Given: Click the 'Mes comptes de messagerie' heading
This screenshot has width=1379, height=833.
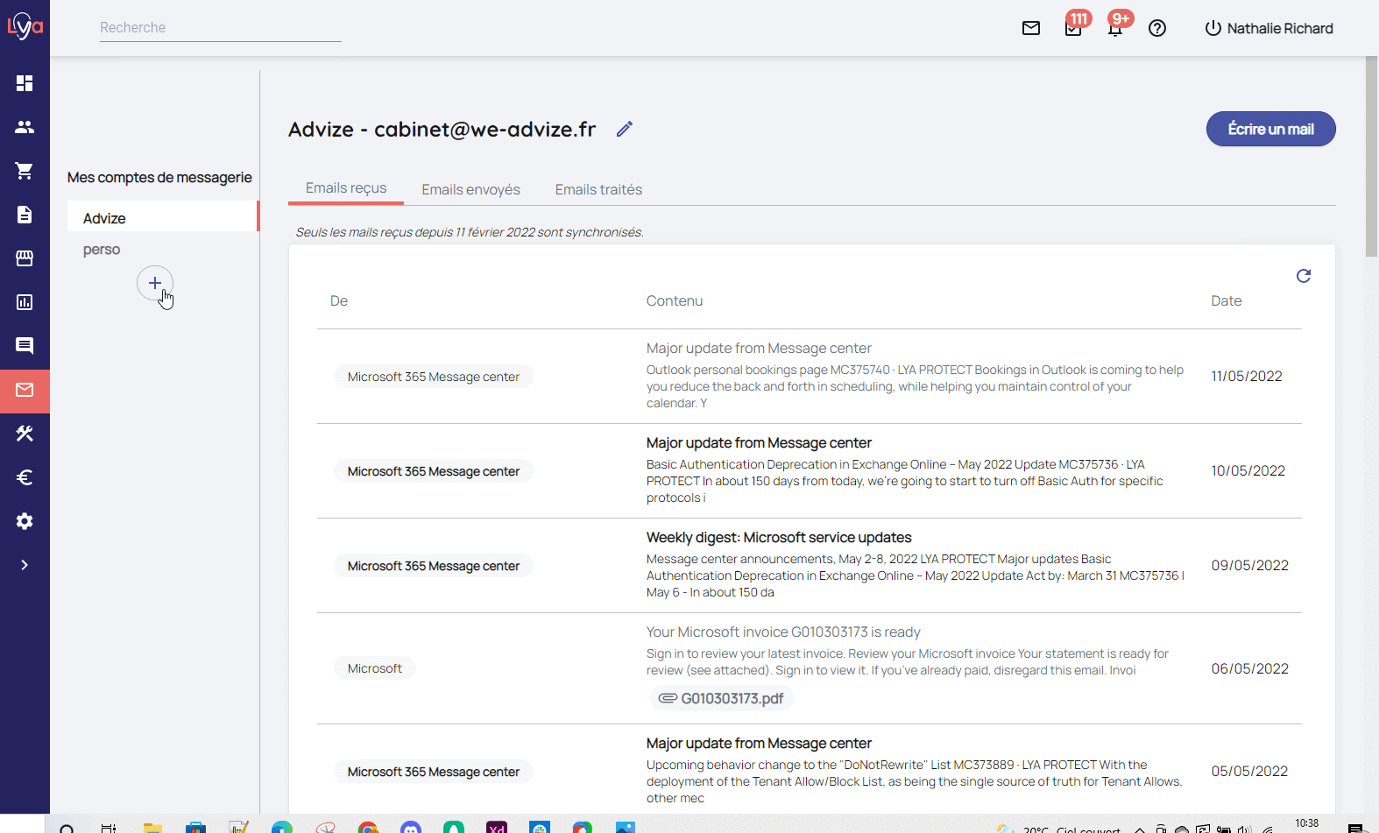Looking at the screenshot, I should point(159,177).
